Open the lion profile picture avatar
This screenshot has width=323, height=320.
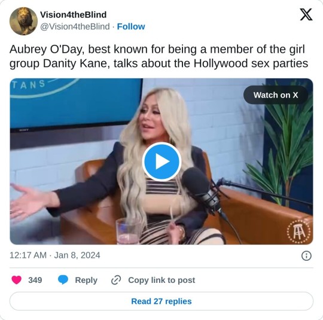coord(23,21)
